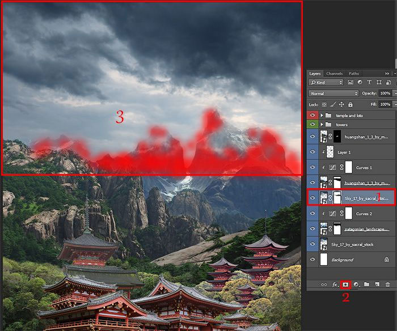Select the 'Background' layer name

pos(343,260)
